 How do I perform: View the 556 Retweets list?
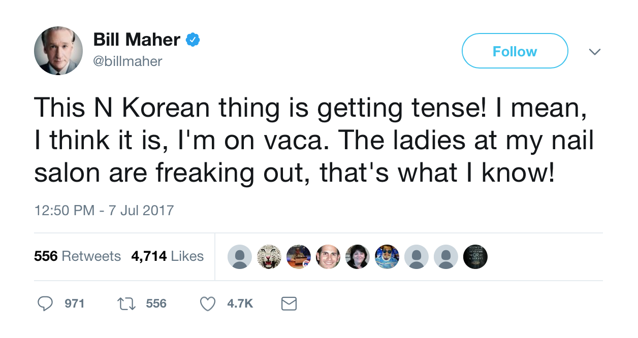[x=77, y=256]
